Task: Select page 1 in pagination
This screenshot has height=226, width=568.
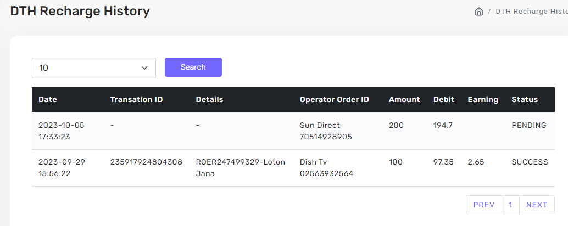Action: pyautogui.click(x=510, y=205)
